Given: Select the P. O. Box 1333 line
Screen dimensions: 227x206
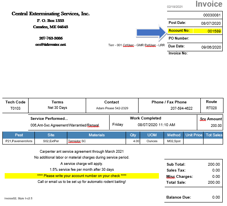Looking at the screenshot, I should click(50, 21).
